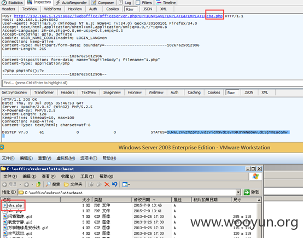Click the Up folder icon in Explorer
The height and width of the screenshot is (238, 303).
38,184
